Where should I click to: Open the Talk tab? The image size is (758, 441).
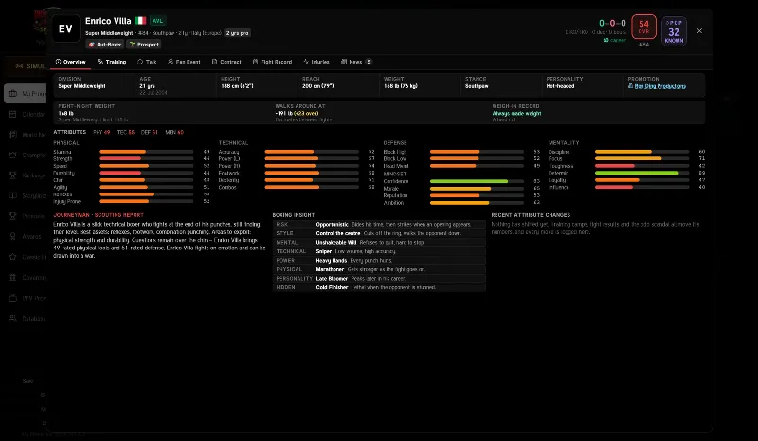point(147,62)
